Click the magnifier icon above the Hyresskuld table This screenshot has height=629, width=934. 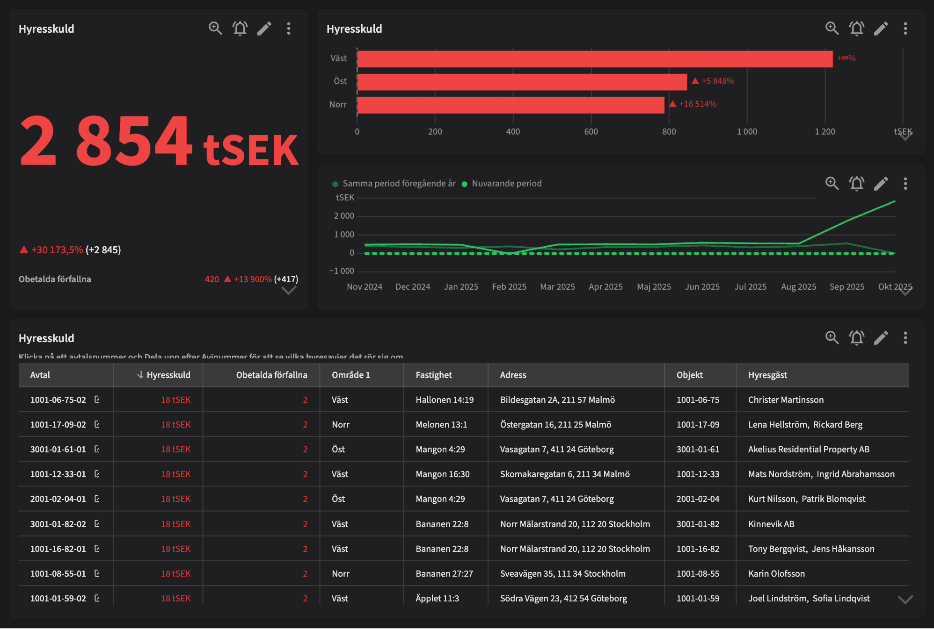coord(832,337)
